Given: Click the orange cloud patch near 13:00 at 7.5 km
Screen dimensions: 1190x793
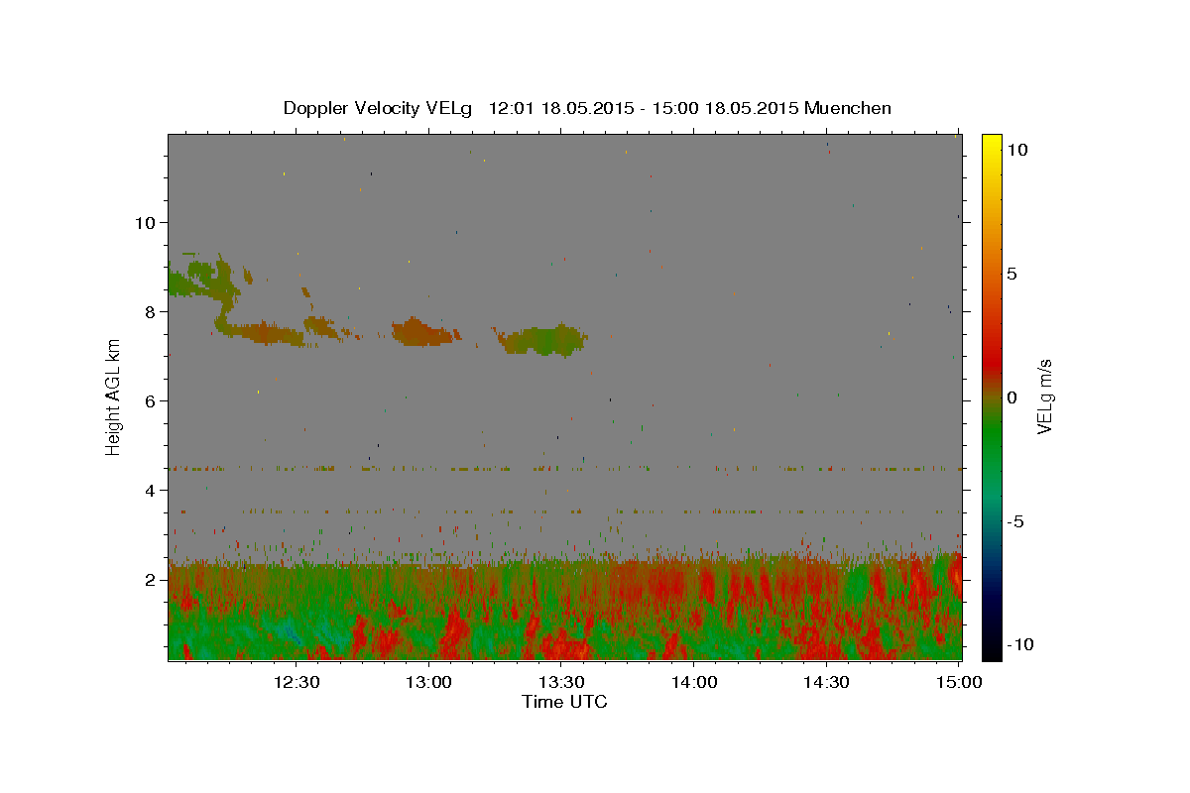Looking at the screenshot, I should (422, 331).
